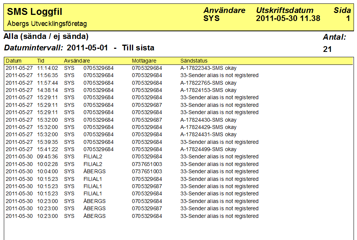This screenshot has height=240, width=357.
Task: Click the Datumintervall label
Action: 34,48
